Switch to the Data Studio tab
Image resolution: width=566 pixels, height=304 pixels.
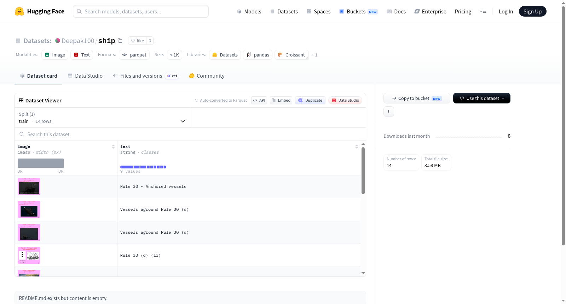pos(85,76)
